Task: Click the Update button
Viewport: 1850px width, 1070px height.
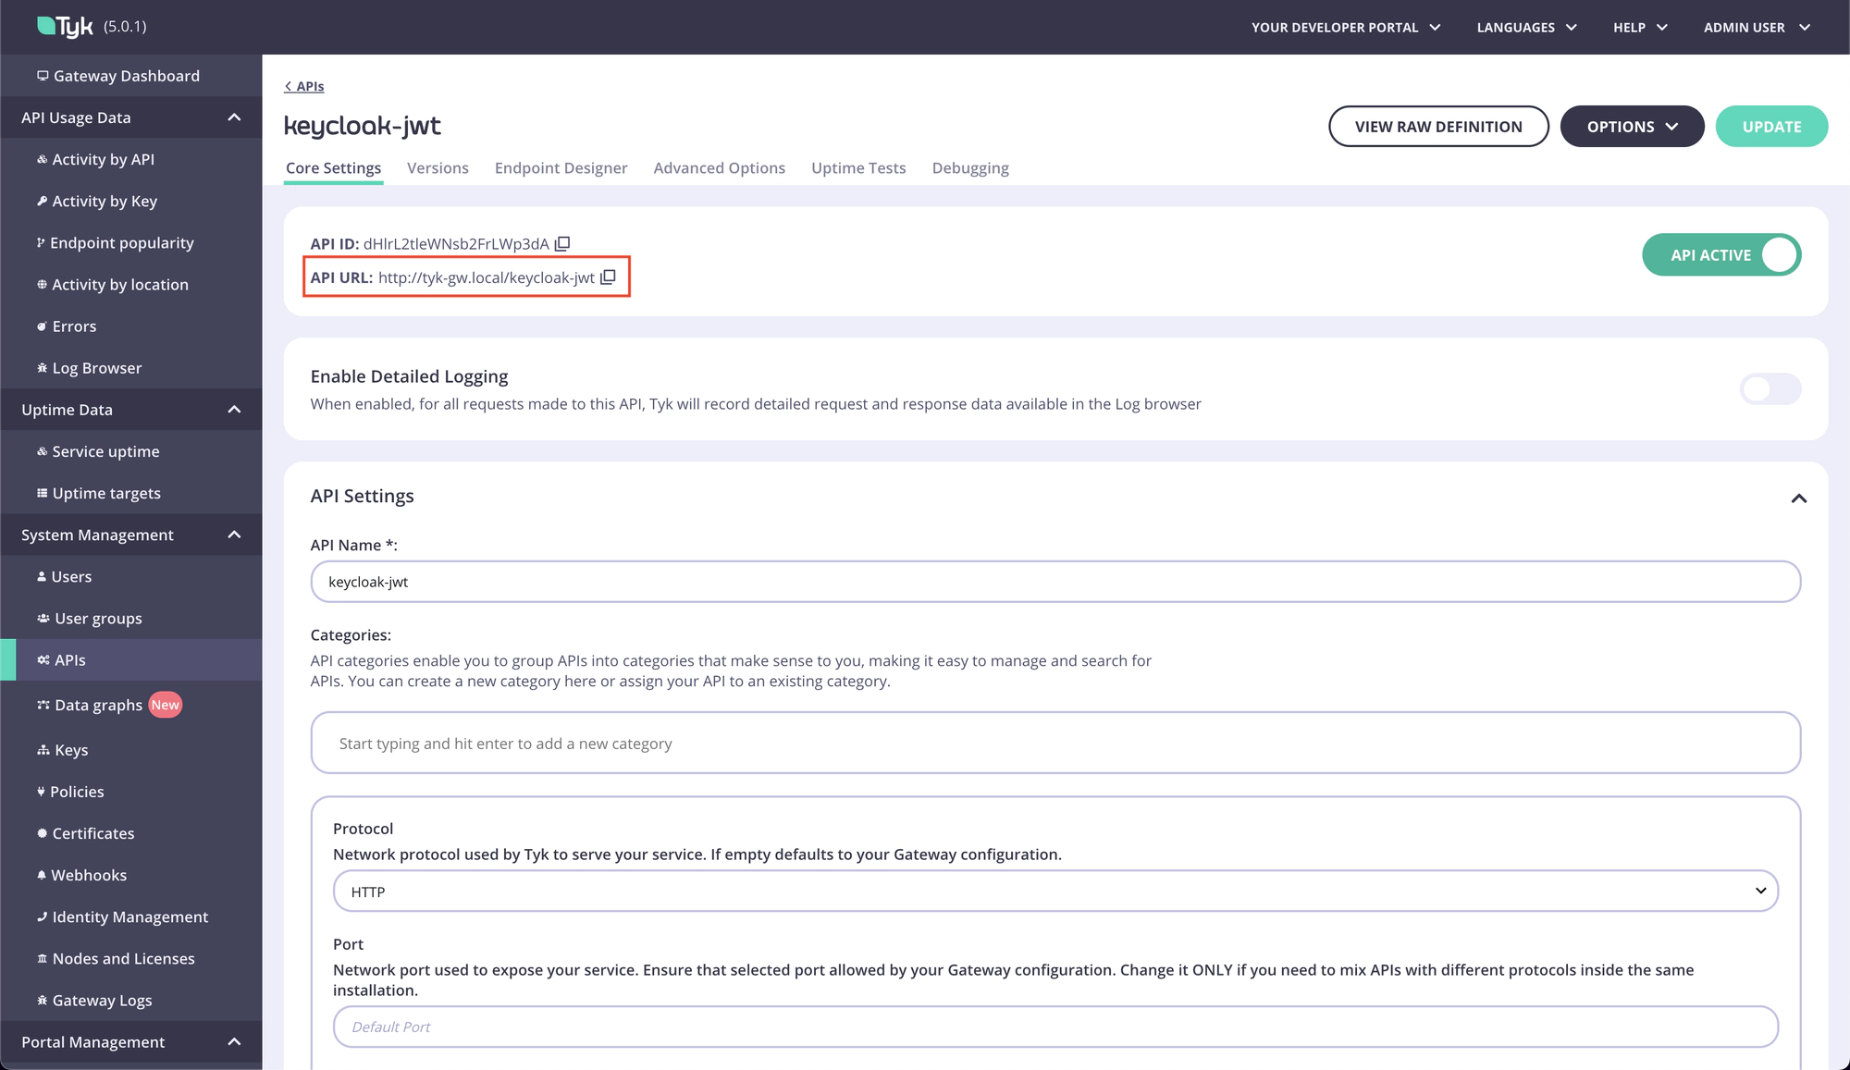Action: click(1770, 127)
